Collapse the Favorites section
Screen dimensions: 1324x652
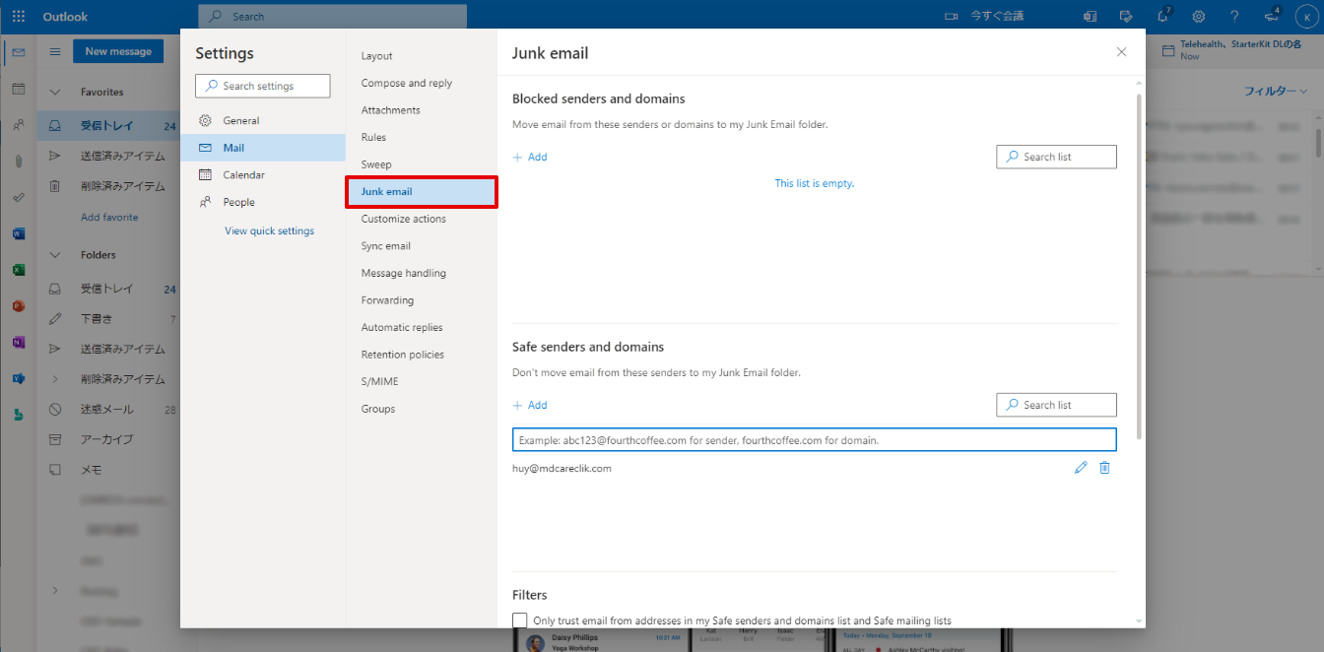point(55,92)
